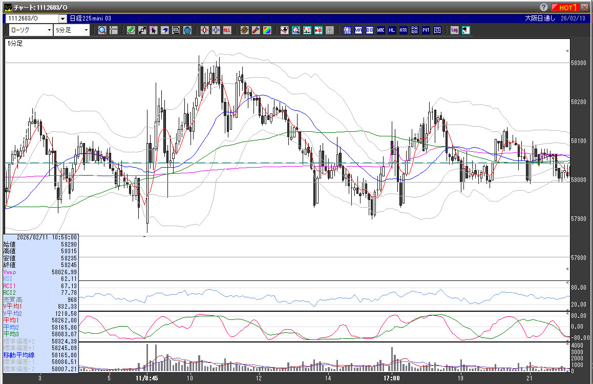Toggle the Log scale toolbar button
This screenshot has width=593, height=384.
click(454, 30)
